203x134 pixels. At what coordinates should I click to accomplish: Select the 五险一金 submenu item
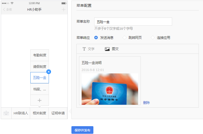40,78
